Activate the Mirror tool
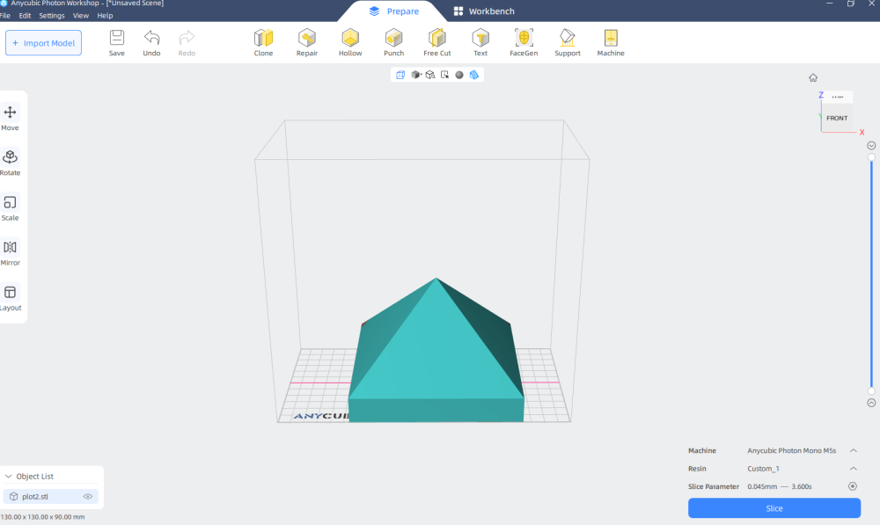Image resolution: width=880 pixels, height=525 pixels. [x=10, y=252]
